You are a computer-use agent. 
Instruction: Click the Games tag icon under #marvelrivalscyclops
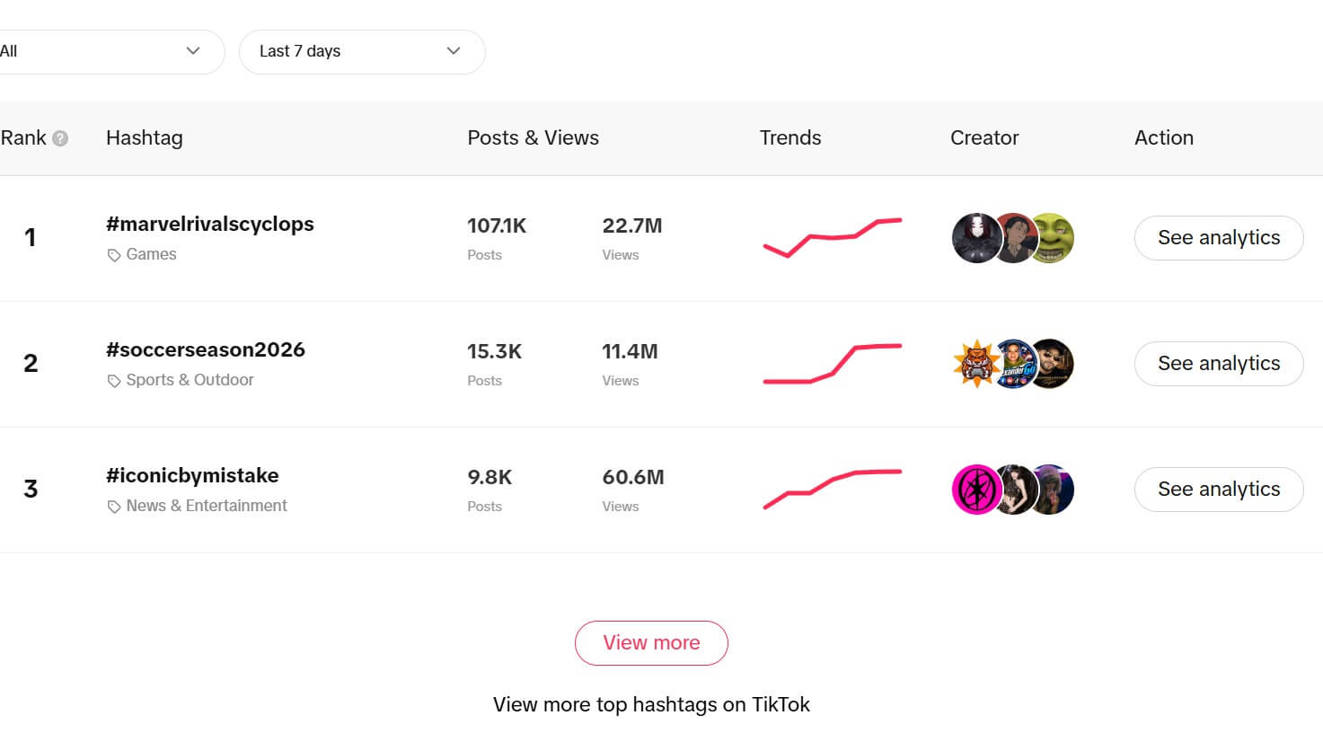tap(114, 255)
